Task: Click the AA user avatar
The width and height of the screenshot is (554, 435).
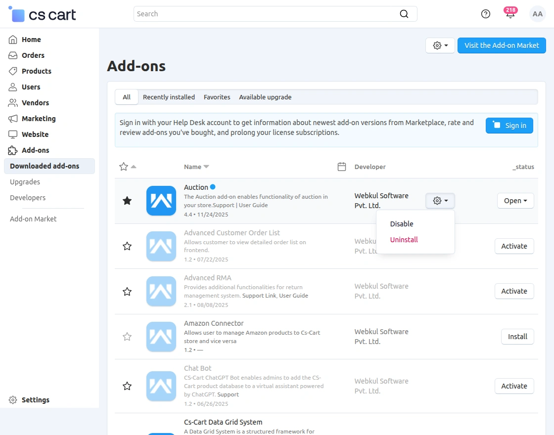Action: pos(537,14)
